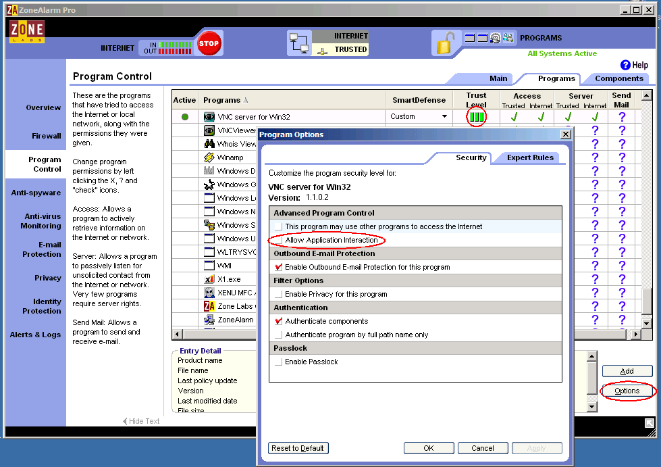Viewport: 661px width, 467px height.
Task: Click horizontal scrollbar left arrow
Action: coord(178,335)
